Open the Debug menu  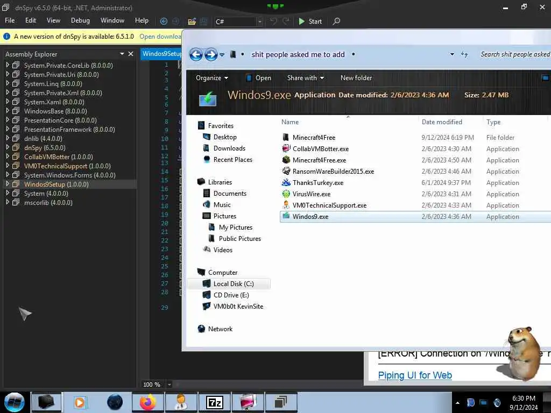(80, 20)
